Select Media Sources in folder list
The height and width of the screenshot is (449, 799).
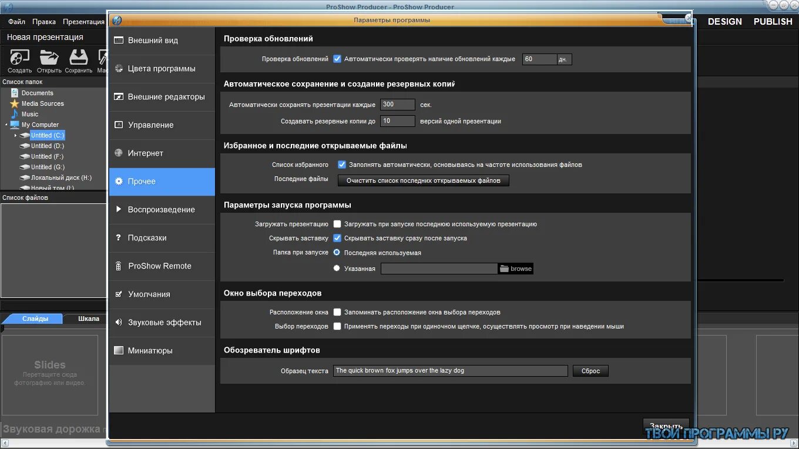(42, 103)
